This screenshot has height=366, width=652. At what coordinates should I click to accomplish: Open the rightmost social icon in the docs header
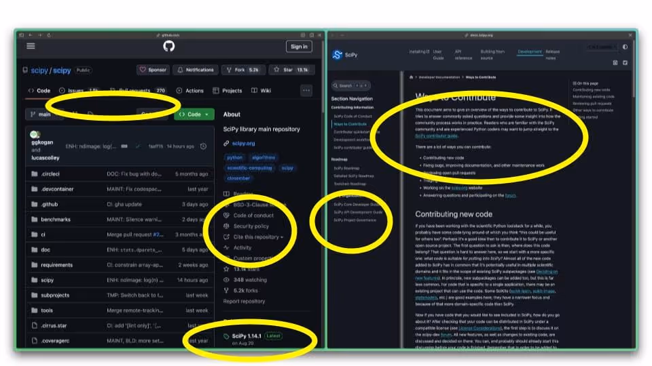pos(625,62)
